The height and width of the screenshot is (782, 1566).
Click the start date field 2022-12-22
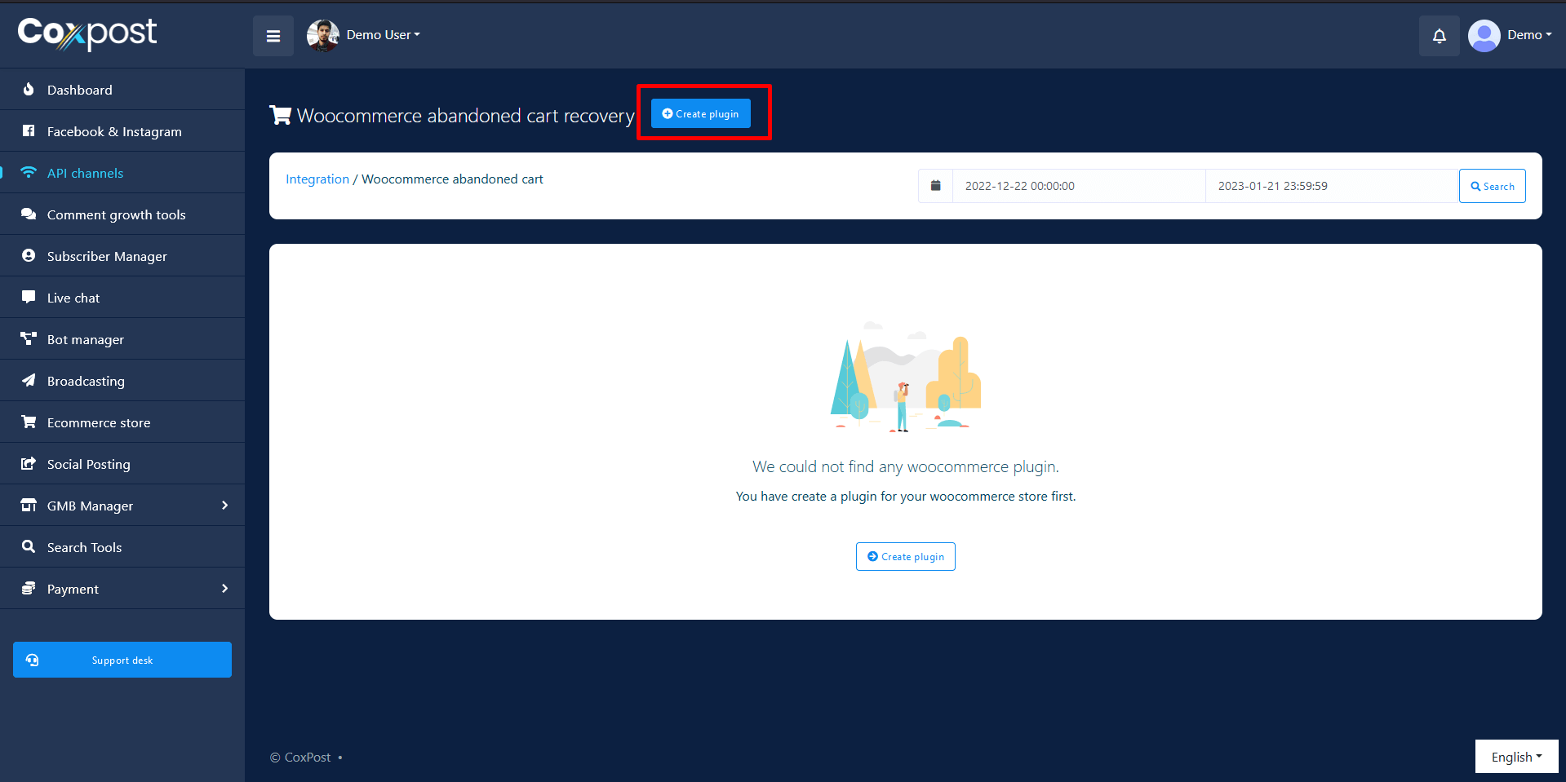tap(1077, 186)
